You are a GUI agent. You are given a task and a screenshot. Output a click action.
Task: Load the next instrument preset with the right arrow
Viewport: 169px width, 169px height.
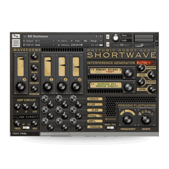[x=101, y=36]
